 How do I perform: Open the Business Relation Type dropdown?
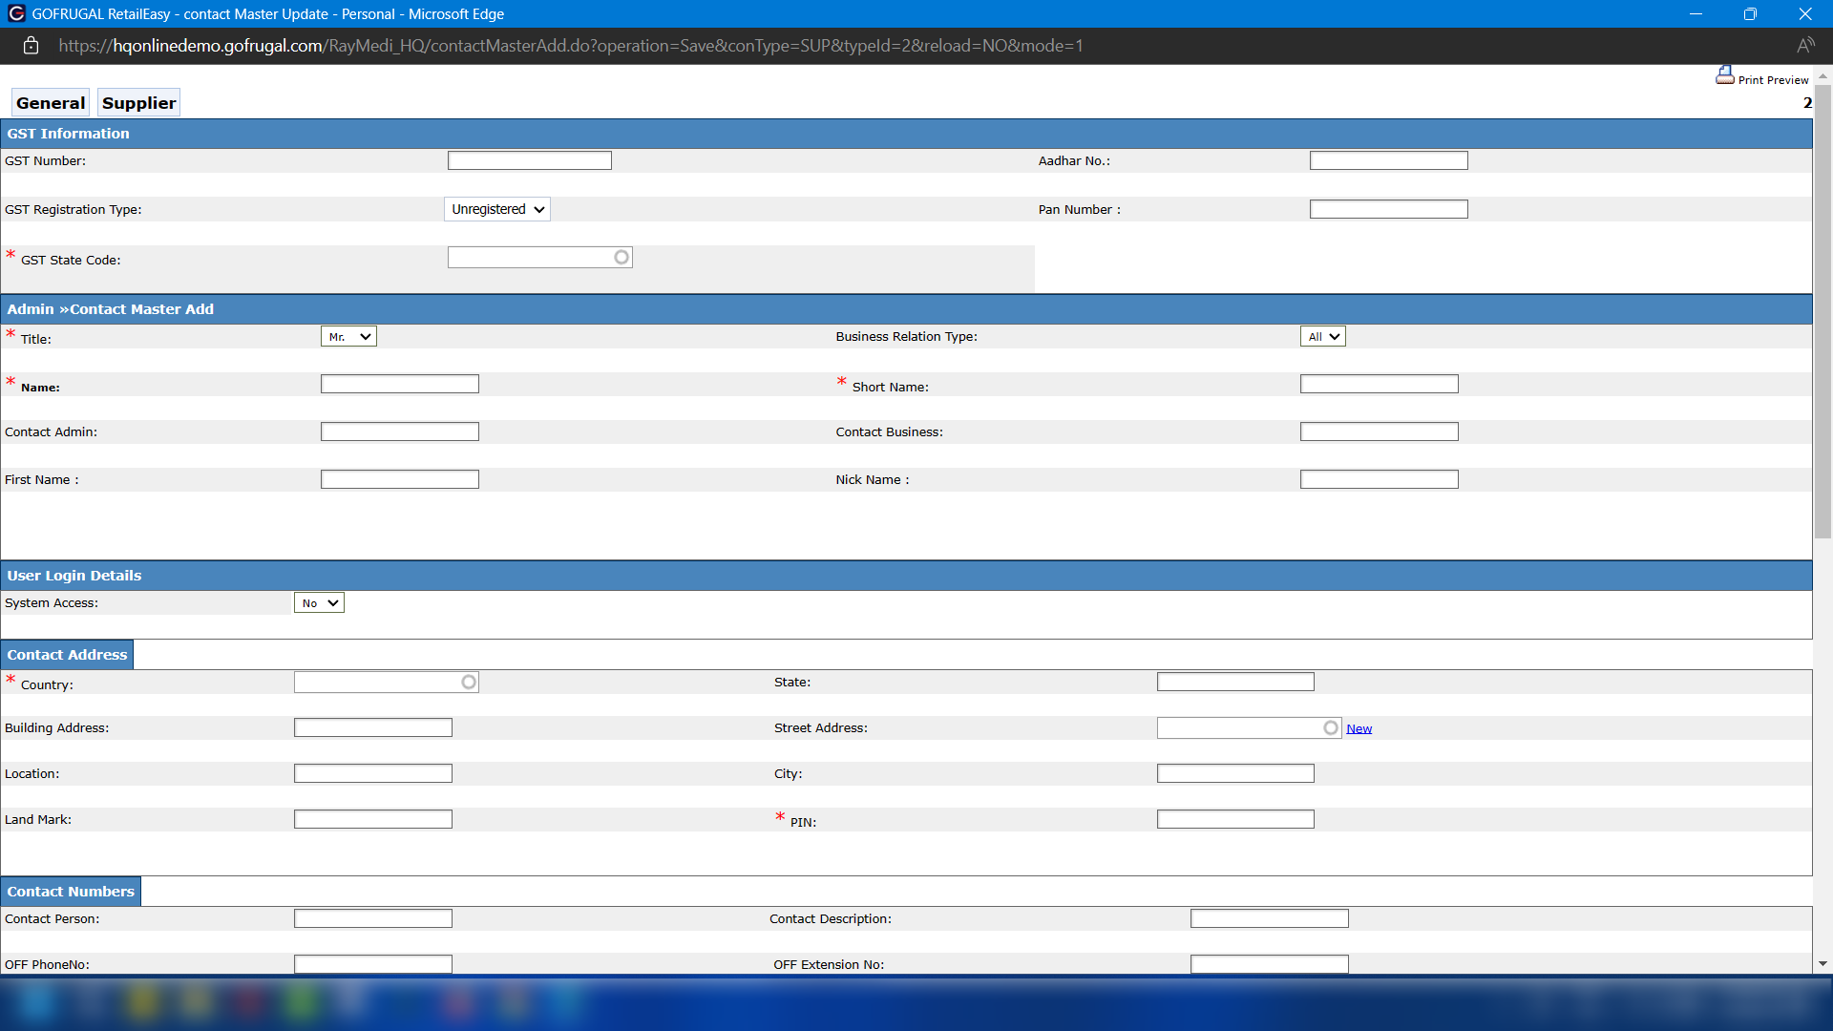tap(1322, 337)
